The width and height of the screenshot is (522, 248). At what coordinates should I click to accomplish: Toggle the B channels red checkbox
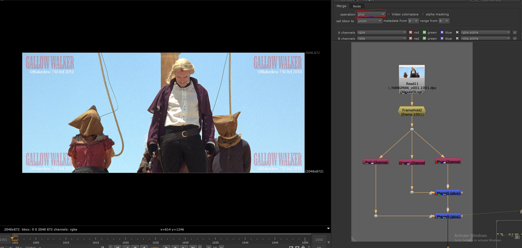tap(411, 38)
